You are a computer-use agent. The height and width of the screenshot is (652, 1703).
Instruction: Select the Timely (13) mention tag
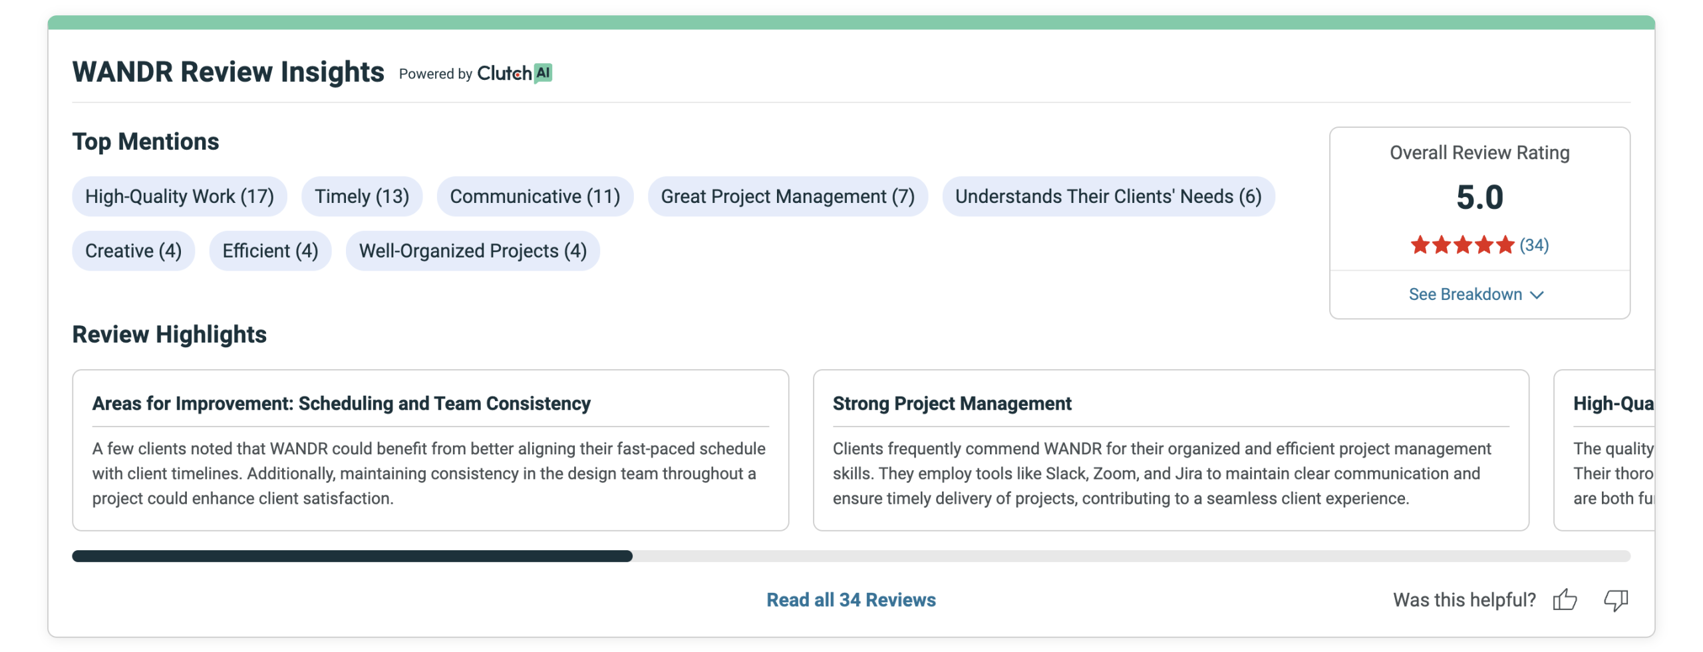[361, 196]
